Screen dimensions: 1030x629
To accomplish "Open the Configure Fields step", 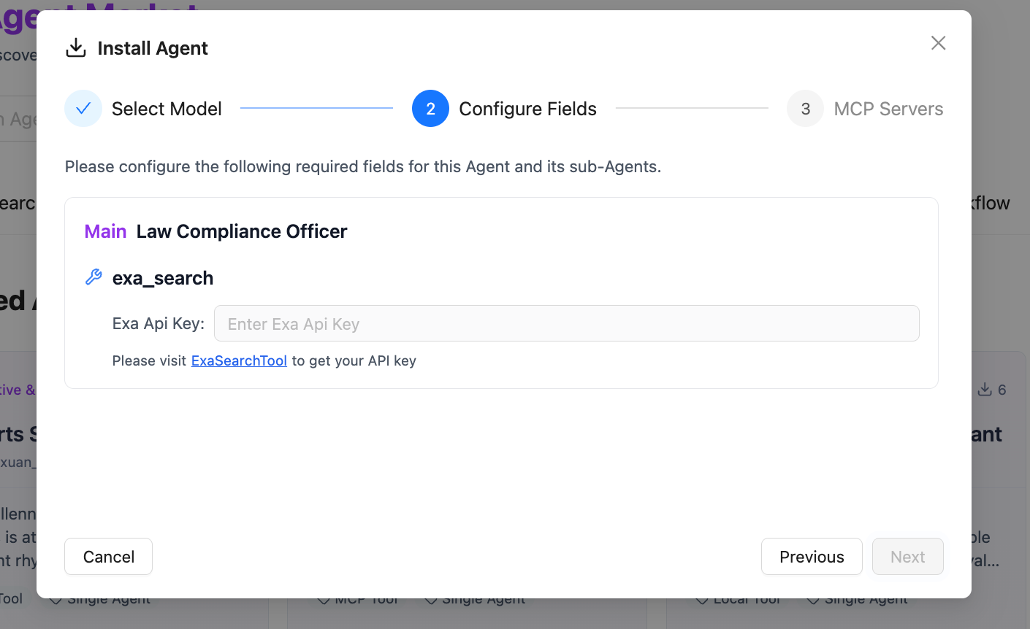I will (x=527, y=108).
